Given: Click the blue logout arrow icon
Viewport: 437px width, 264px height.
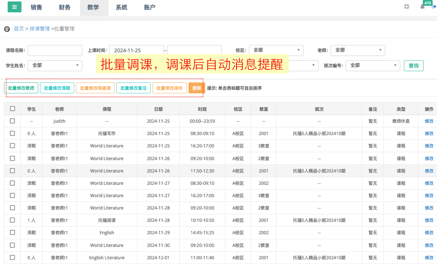Looking at the screenshot, I should click(x=434, y=7).
